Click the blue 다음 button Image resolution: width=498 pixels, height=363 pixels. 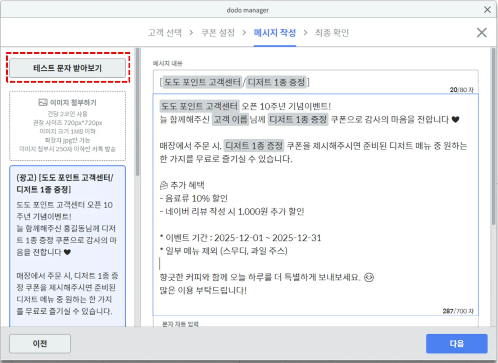[457, 343]
